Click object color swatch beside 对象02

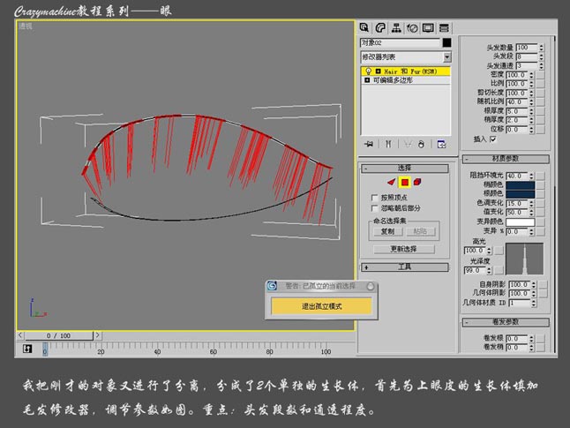tap(446, 42)
